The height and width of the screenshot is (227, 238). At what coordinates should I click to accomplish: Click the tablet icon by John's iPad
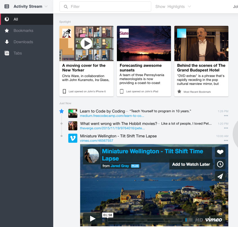point(122,91)
